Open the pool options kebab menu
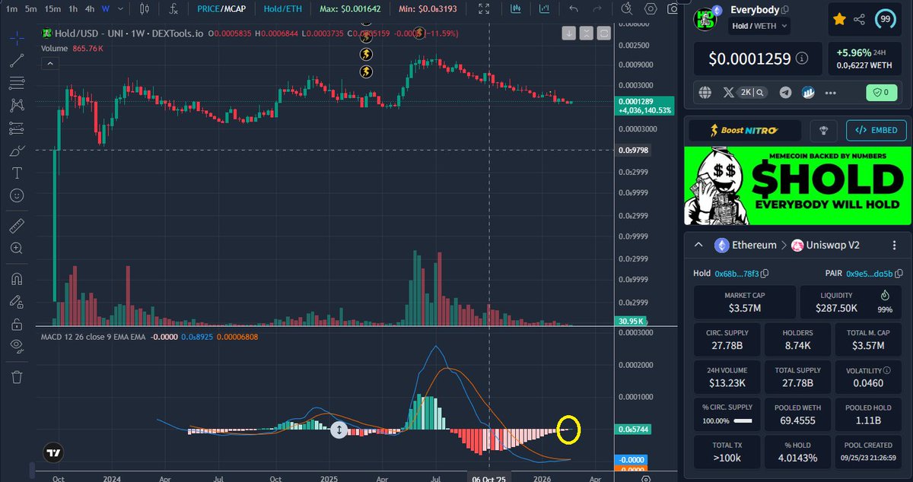The height and width of the screenshot is (482, 913). [895, 245]
